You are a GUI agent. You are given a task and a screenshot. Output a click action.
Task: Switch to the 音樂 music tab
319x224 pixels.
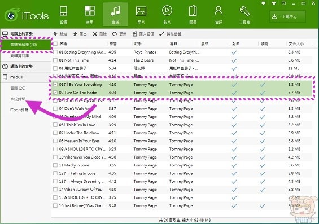tap(115, 15)
